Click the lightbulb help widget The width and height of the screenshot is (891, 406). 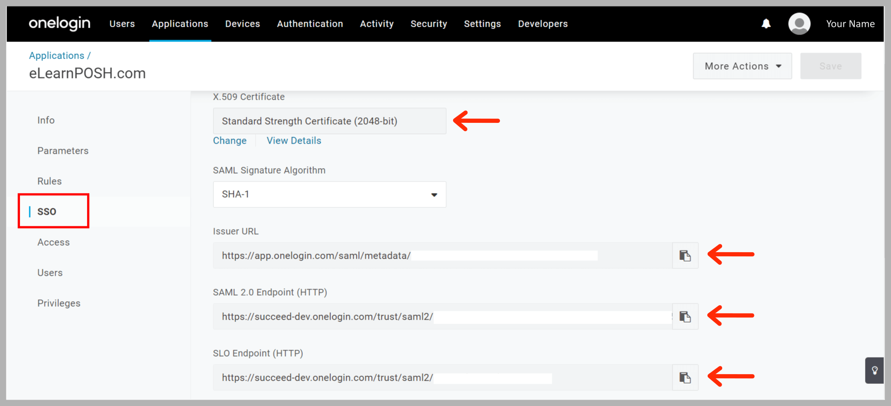tap(874, 370)
